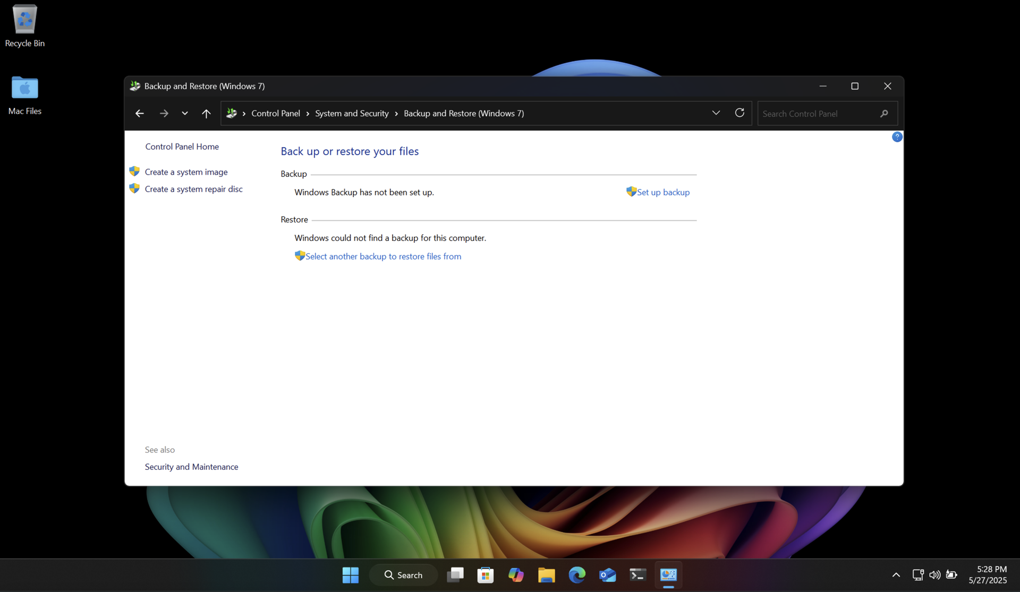Viewport: 1020px width, 592px height.
Task: Click Set up backup link
Action: coord(663,192)
